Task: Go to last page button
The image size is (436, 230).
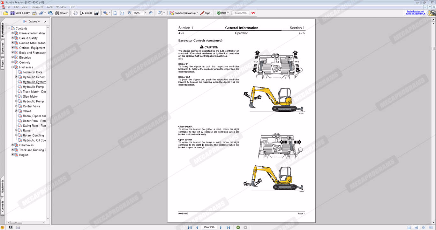Action: pos(228,227)
